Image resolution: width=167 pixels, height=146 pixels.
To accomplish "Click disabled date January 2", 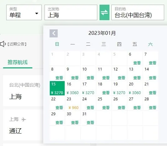I will pos(73,58).
